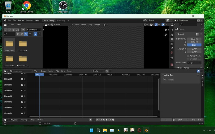
Task: Click the resolution percentage 100% slider
Action: click(194, 45)
